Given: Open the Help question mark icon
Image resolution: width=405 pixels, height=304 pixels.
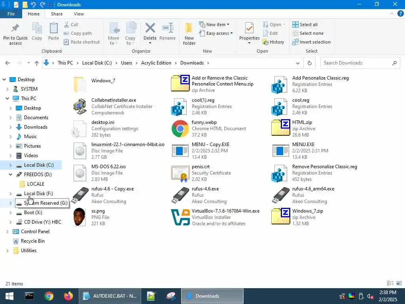Looking at the screenshot, I should pyautogui.click(x=400, y=14).
